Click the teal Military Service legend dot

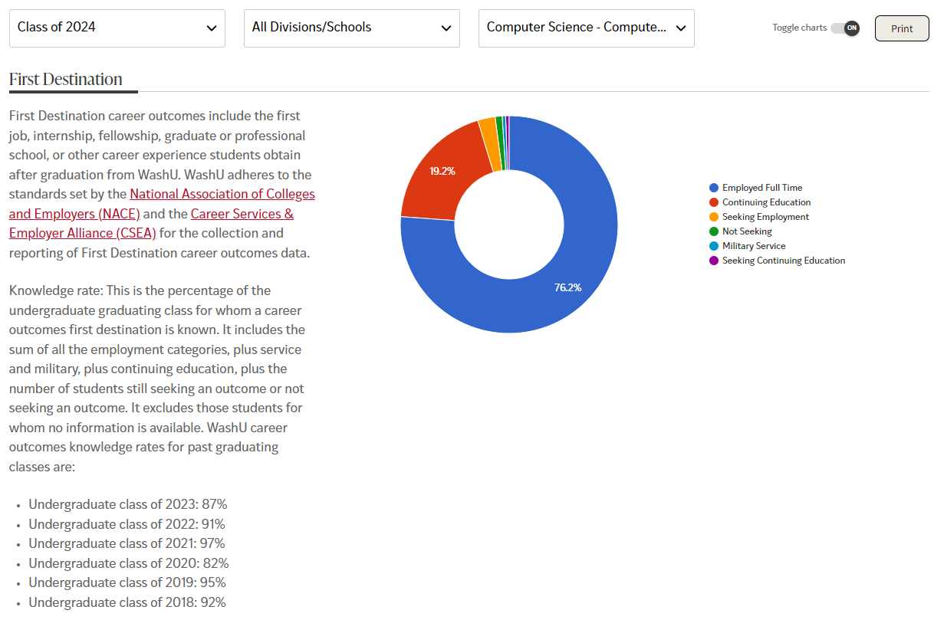[714, 246]
